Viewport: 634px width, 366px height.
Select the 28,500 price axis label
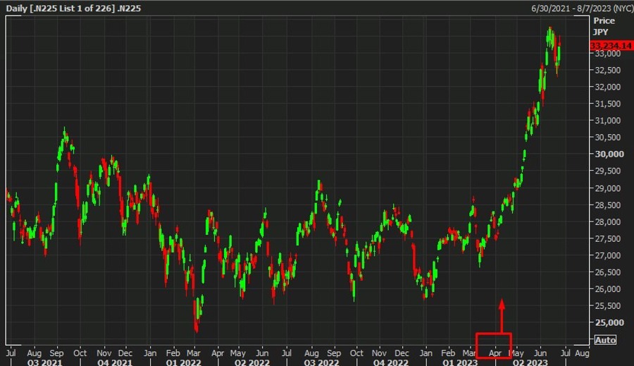click(607, 205)
